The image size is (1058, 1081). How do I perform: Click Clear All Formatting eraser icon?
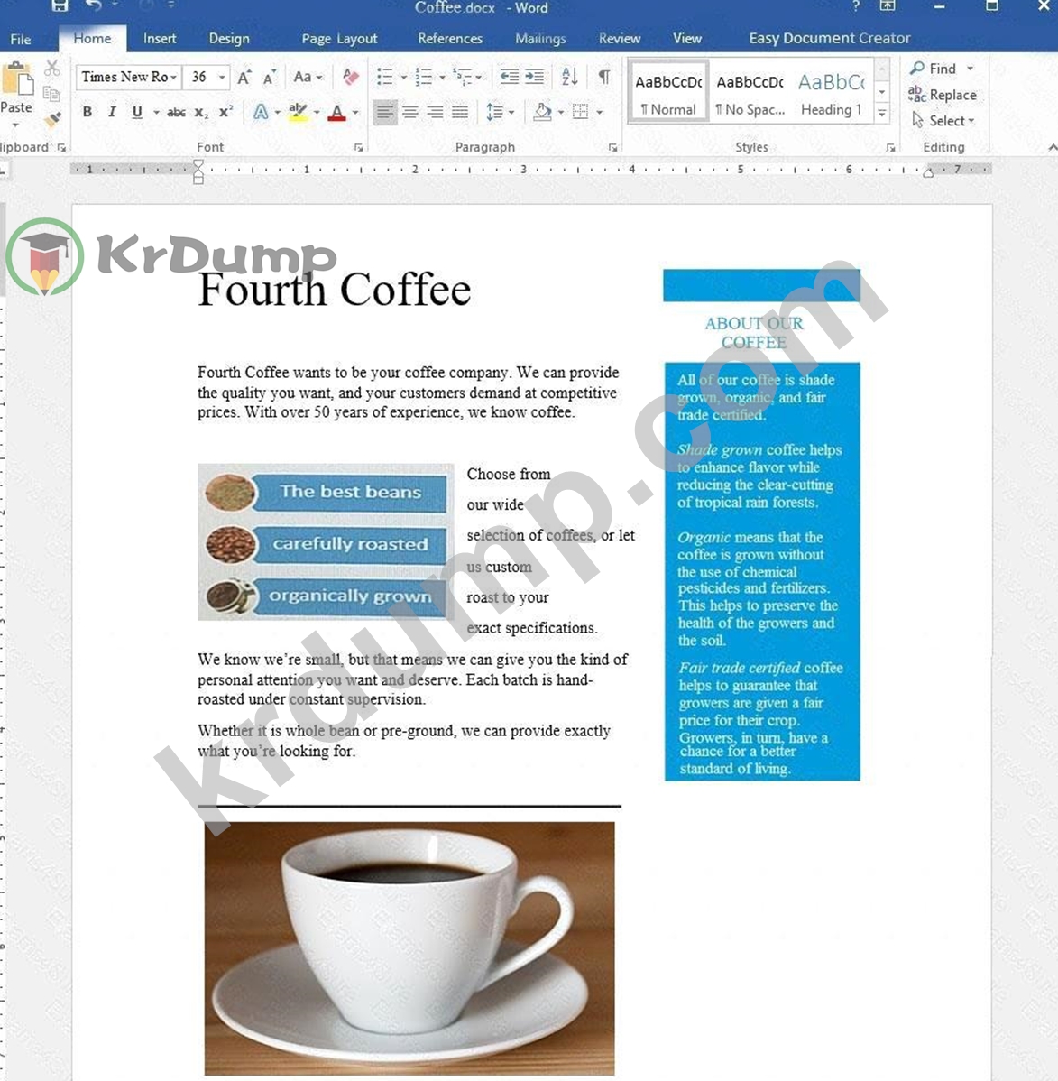(350, 78)
